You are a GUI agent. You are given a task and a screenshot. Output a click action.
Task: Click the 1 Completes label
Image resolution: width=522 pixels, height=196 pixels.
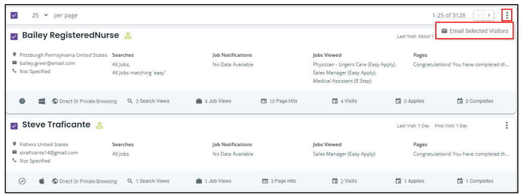(x=479, y=181)
